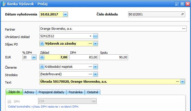Open the % DPH rate dropdown
The image size is (191, 111).
[x=34, y=57]
